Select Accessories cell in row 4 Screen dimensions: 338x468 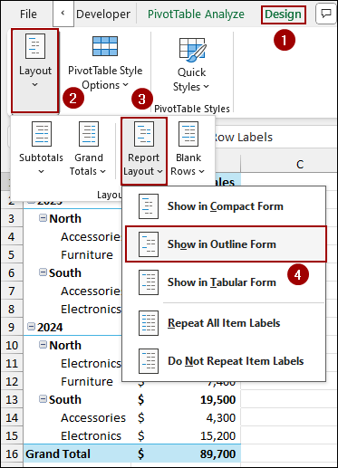click(x=72, y=236)
